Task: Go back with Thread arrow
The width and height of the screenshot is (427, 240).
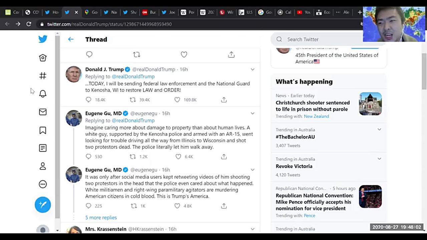Action: coord(71,39)
